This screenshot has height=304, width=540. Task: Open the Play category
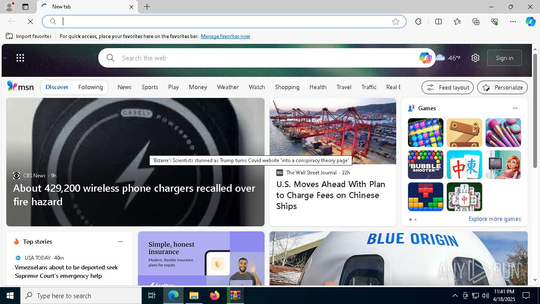(x=173, y=87)
